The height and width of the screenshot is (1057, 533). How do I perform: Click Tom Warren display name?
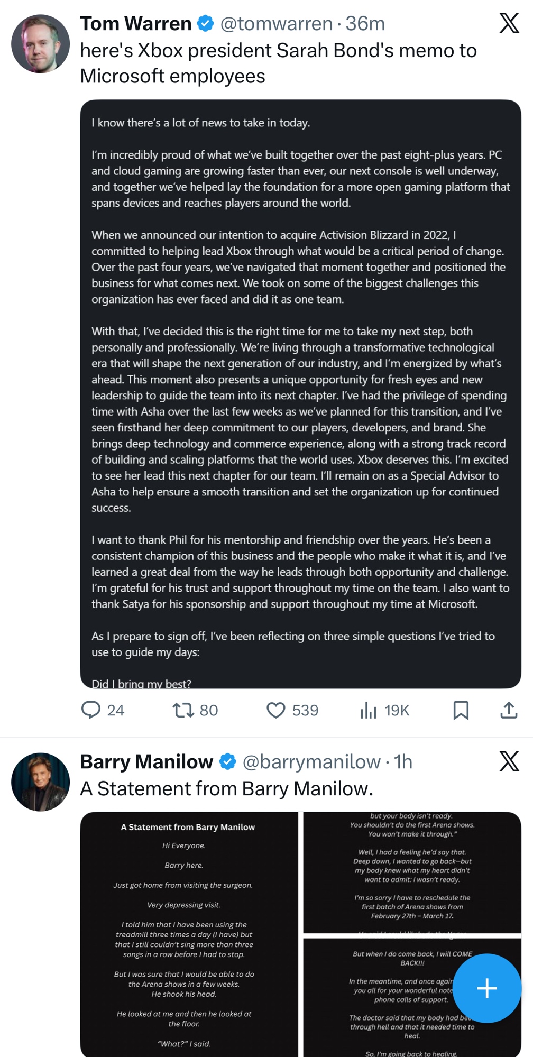[136, 24]
